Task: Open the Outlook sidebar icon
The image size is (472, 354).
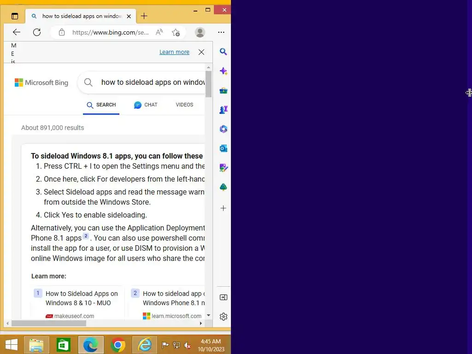Action: coord(224,148)
